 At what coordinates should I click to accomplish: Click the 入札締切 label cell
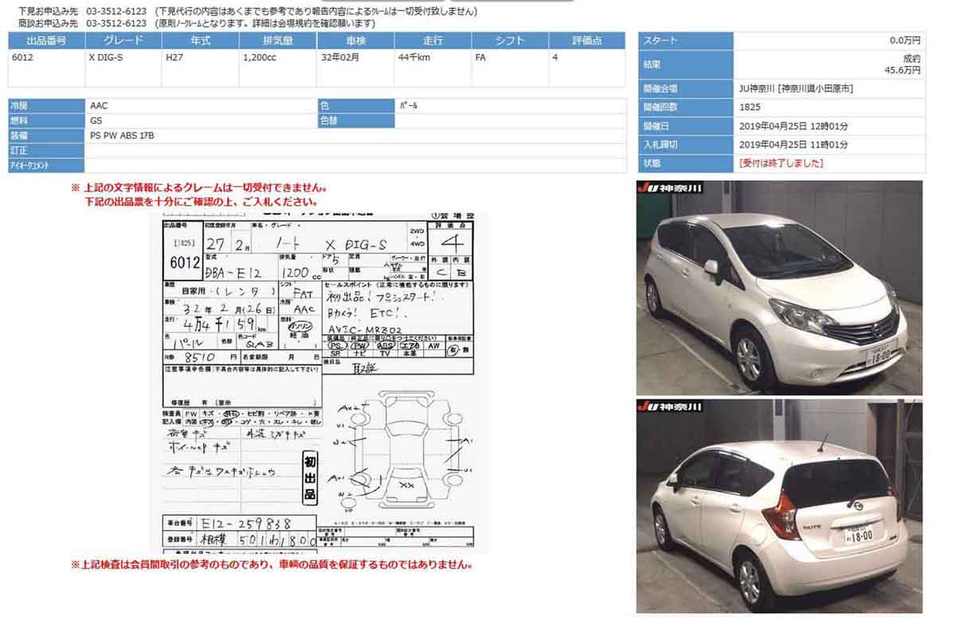click(x=686, y=145)
